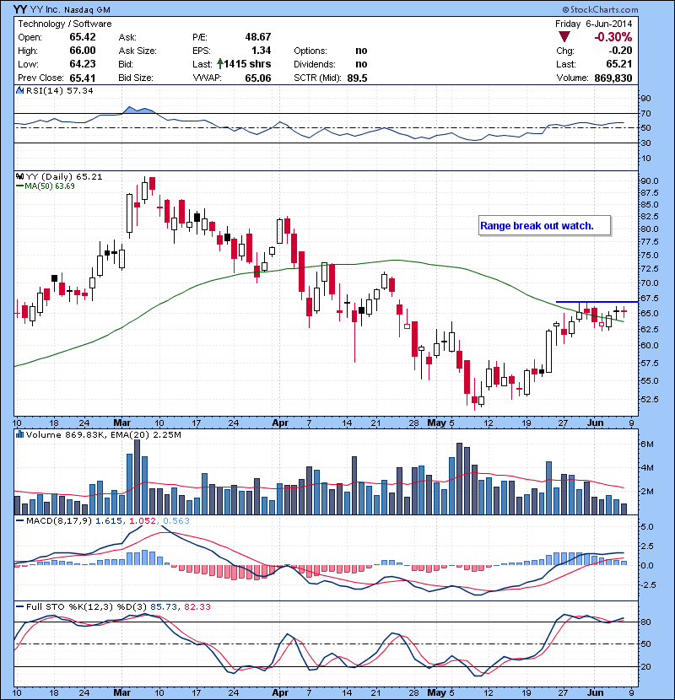Select the bold YY ticker symbol in header
This screenshot has width=675, height=700.
20,9
